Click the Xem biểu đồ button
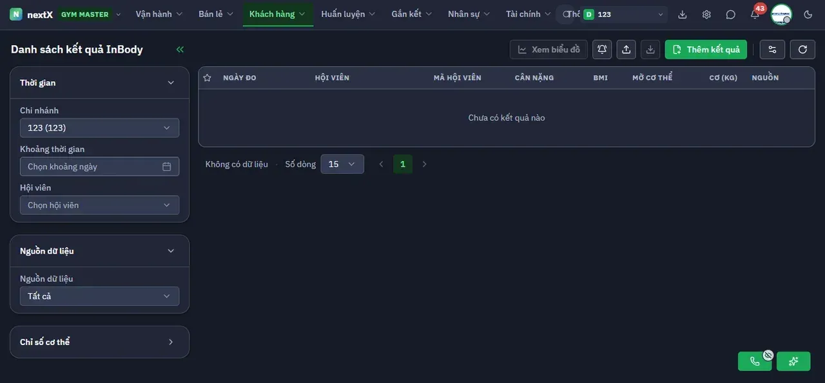Viewport: 825px width, 383px height. pyautogui.click(x=548, y=50)
